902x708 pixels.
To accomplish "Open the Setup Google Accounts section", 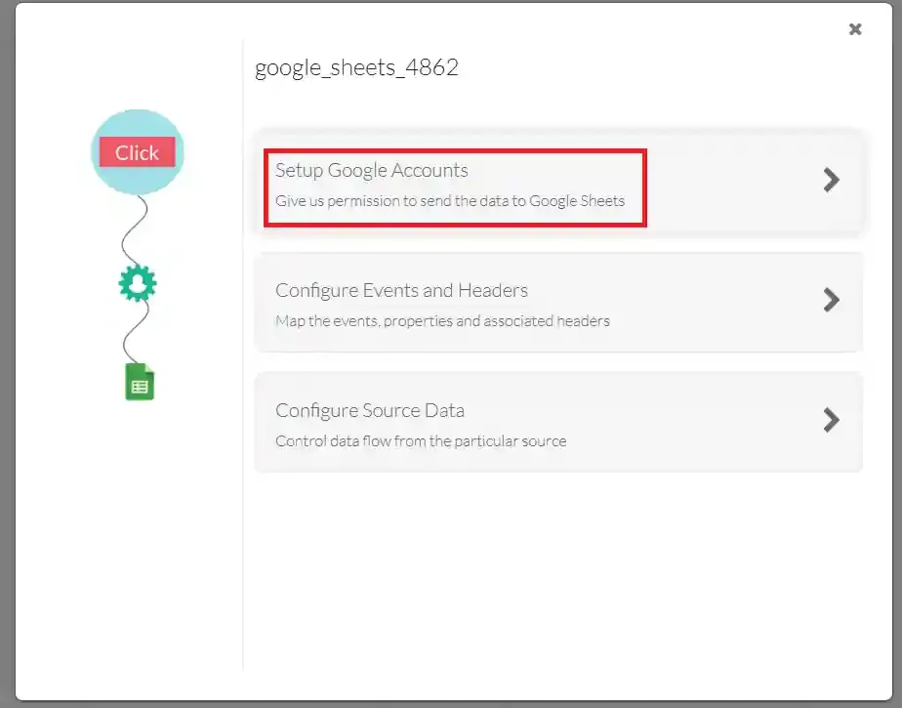I will (x=558, y=182).
